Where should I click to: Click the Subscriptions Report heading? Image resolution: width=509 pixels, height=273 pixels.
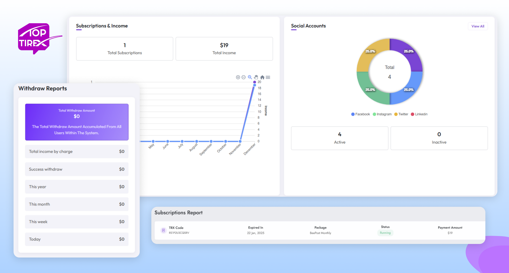179,213
